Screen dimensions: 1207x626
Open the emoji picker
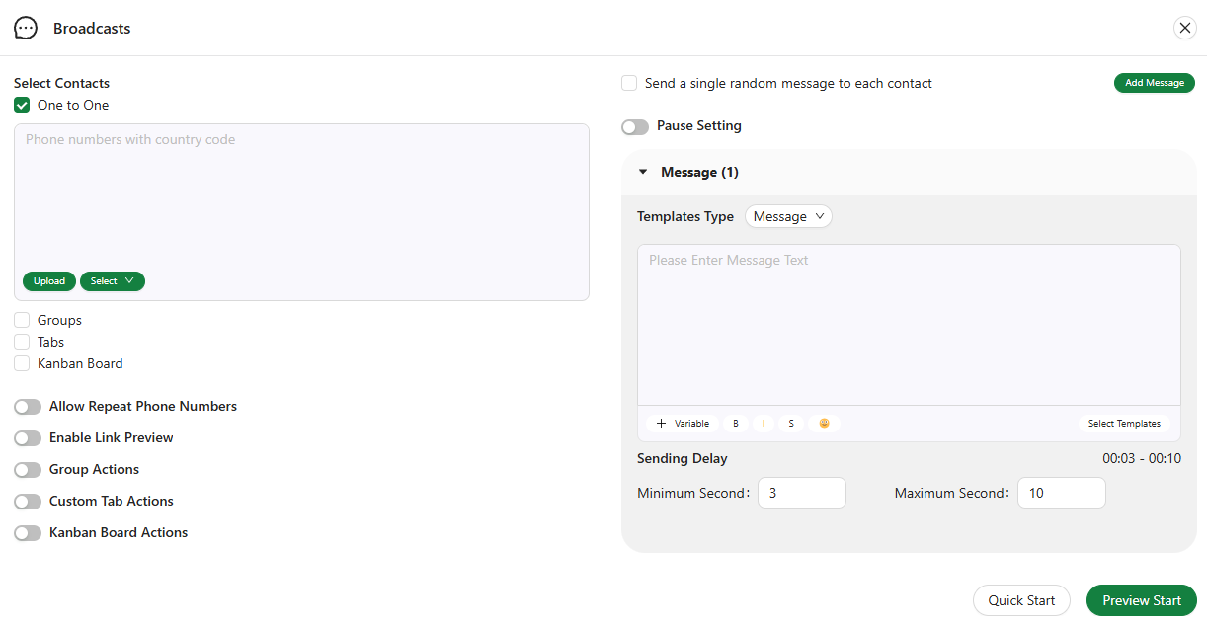click(x=824, y=424)
